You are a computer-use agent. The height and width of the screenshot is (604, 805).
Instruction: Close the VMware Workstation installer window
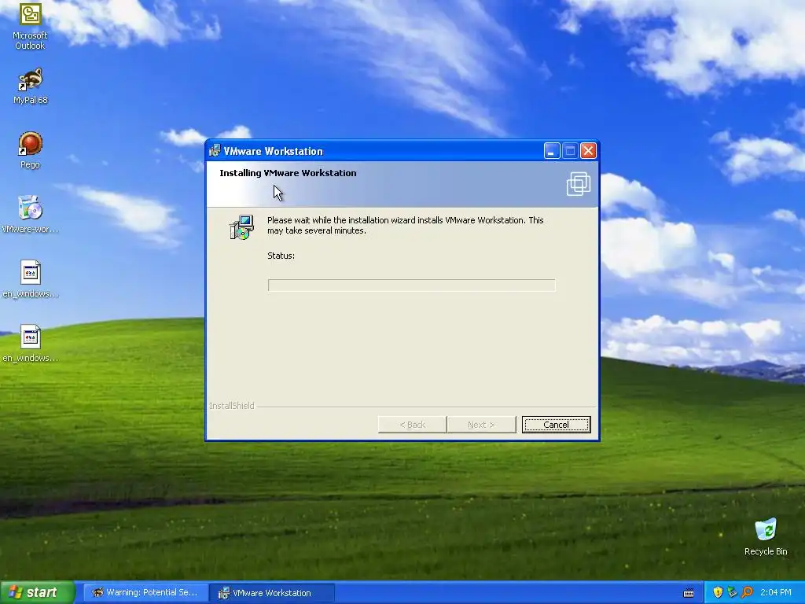point(588,151)
